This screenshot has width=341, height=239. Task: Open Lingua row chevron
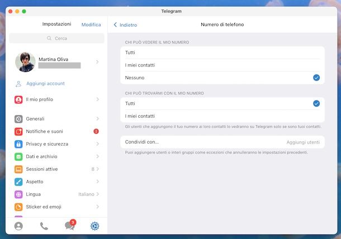[97, 194]
